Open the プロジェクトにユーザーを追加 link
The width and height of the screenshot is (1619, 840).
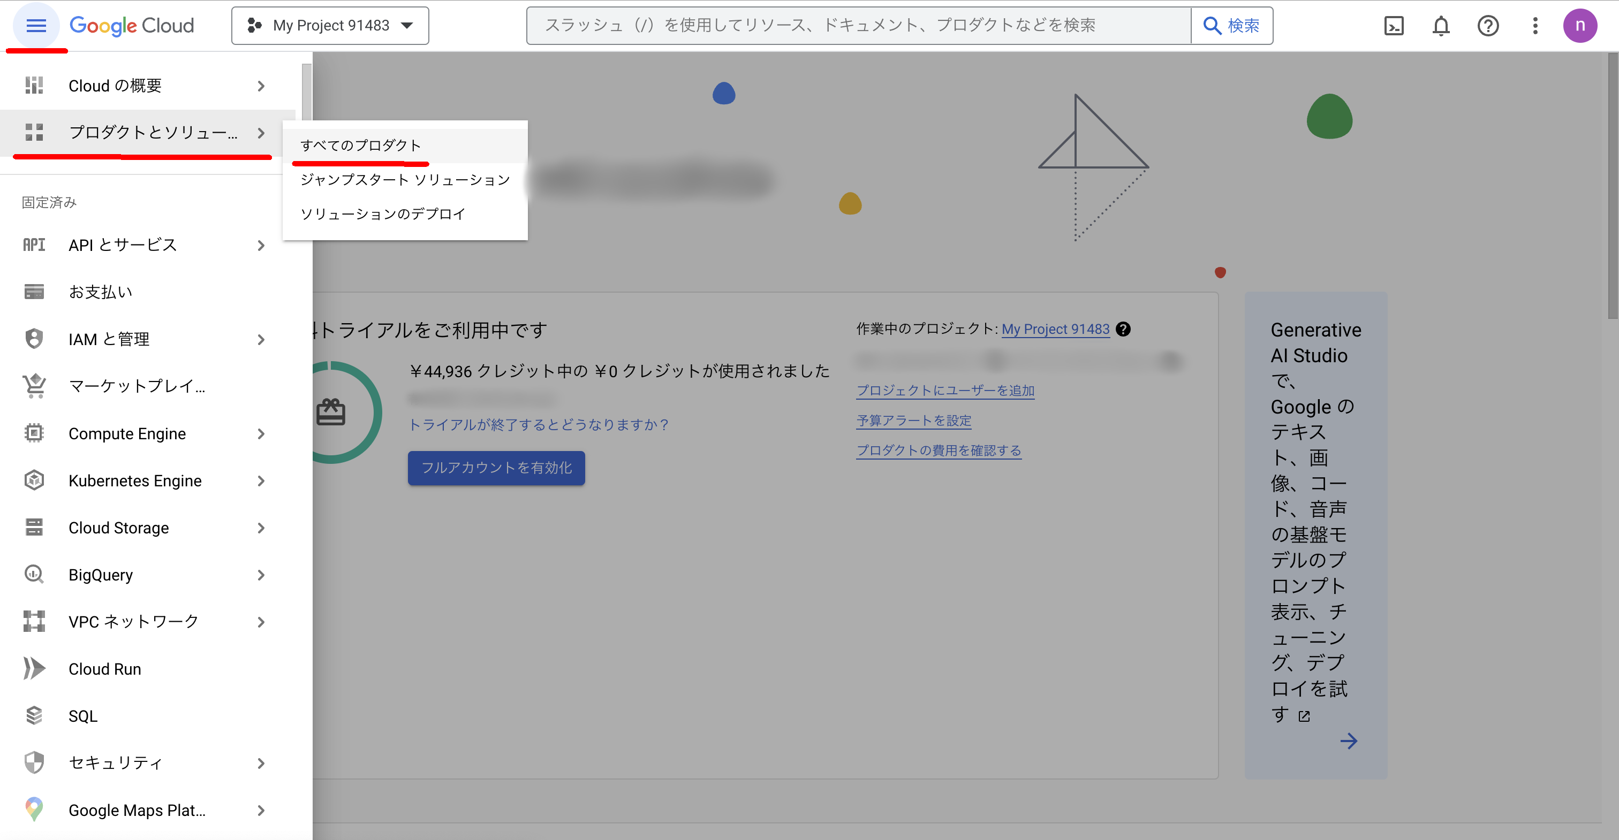point(945,390)
